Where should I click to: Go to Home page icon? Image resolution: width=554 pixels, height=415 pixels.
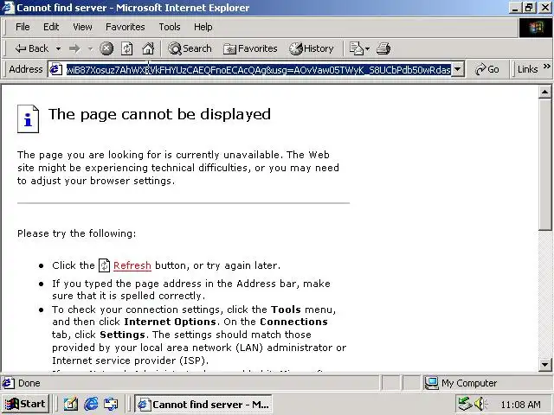(x=148, y=48)
